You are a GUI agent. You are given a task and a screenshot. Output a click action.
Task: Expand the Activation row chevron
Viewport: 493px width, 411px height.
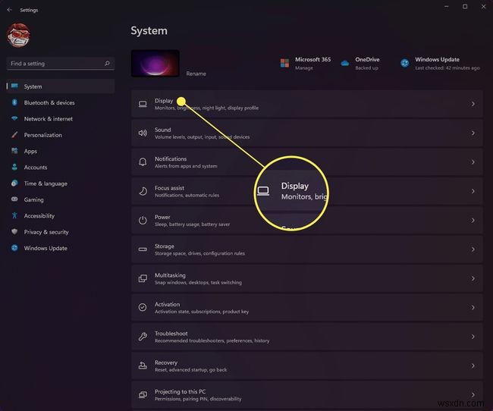pos(473,307)
